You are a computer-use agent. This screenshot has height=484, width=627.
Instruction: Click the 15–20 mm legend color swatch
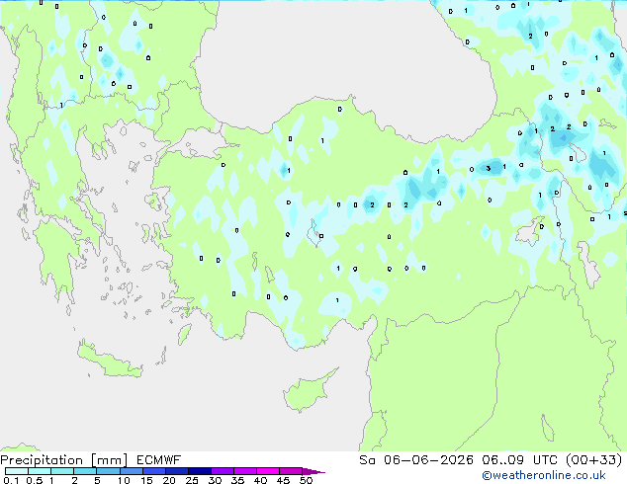(x=153, y=471)
